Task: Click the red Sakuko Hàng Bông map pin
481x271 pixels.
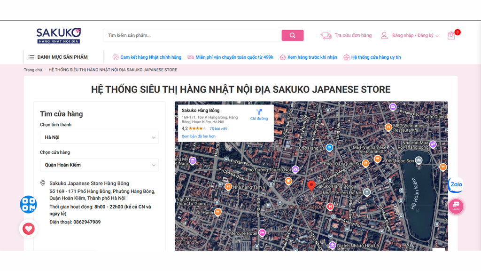Action: click(311, 186)
